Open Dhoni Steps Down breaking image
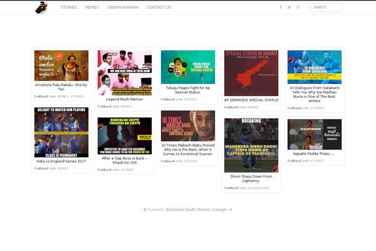 [x=251, y=146]
